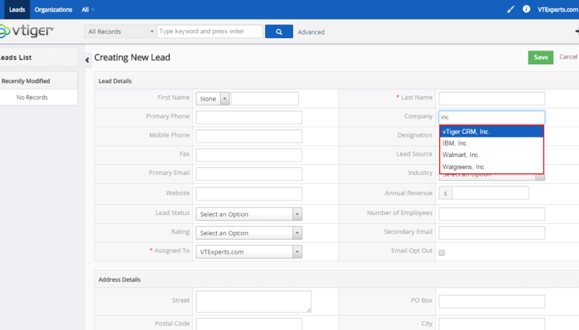Click the PO Box field
The height and width of the screenshot is (330, 579).
coord(492,301)
